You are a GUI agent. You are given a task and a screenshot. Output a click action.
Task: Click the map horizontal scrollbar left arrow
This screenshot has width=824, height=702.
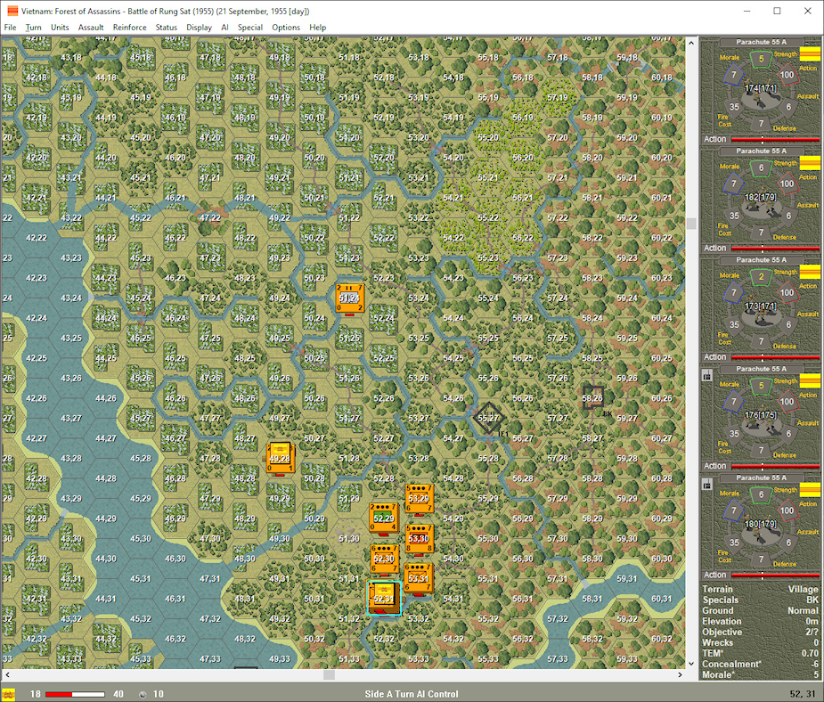7,674
